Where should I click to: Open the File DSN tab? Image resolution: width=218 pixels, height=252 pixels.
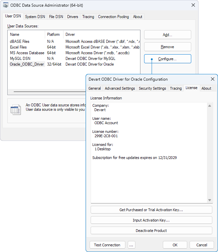[56, 17]
